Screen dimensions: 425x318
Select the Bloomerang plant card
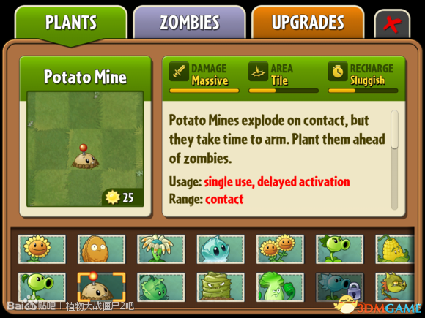click(x=161, y=249)
